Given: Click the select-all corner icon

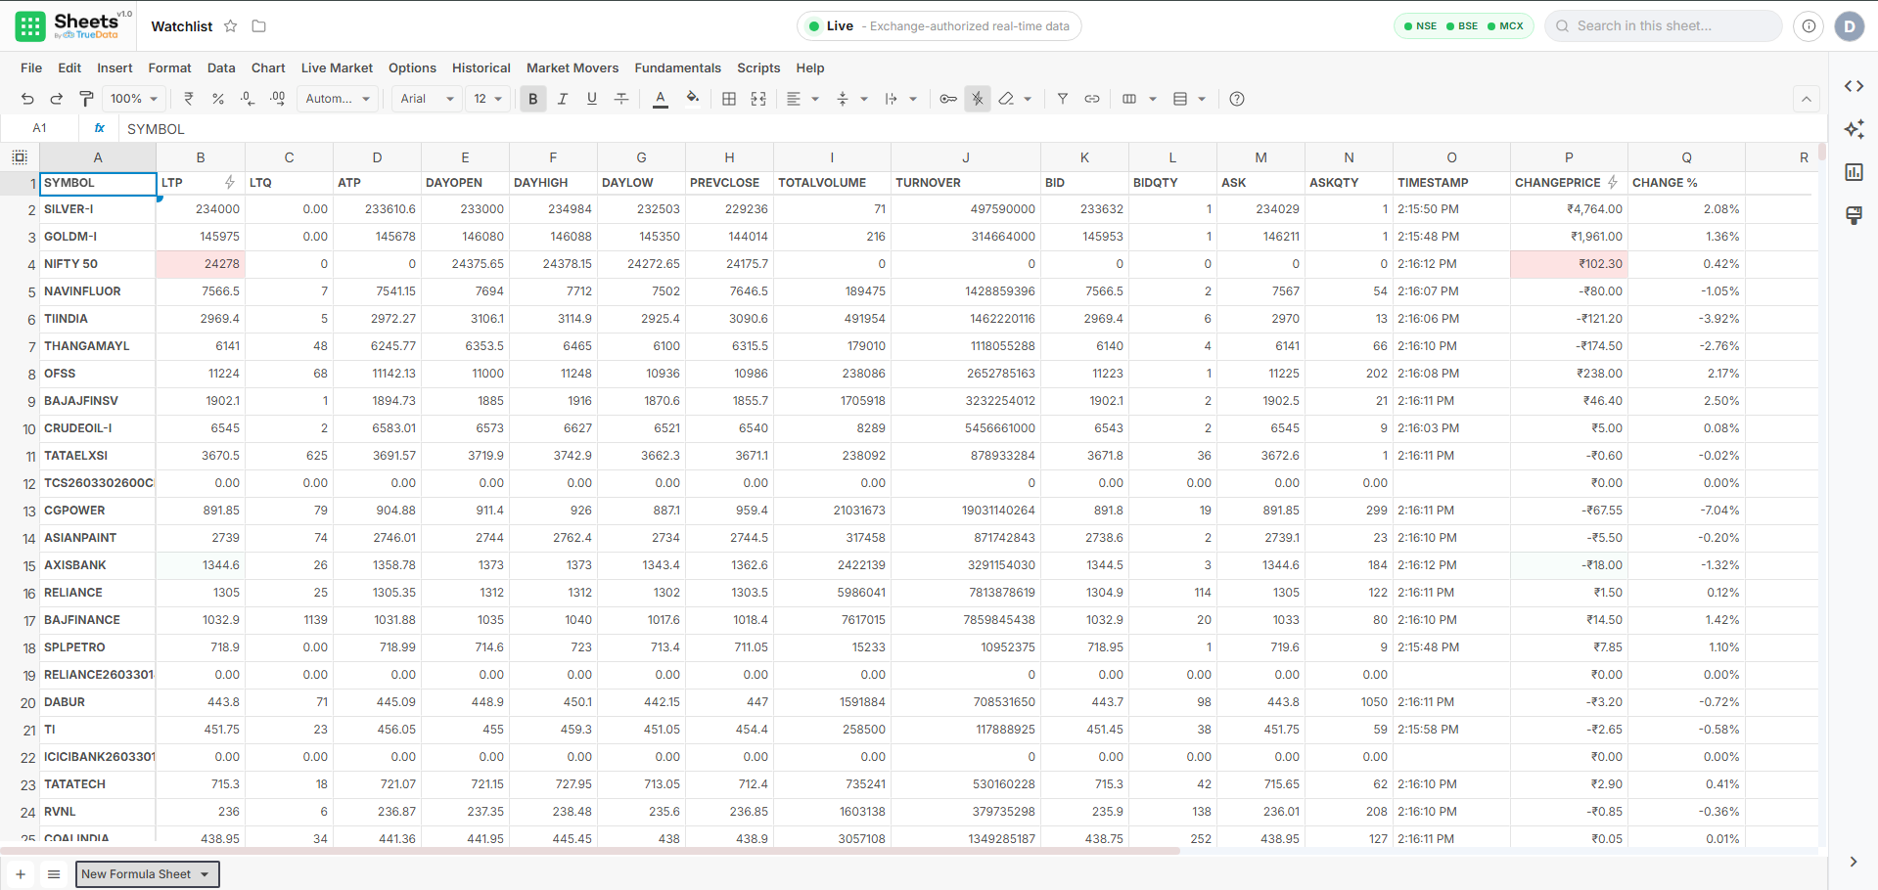Looking at the screenshot, I should click(20, 157).
